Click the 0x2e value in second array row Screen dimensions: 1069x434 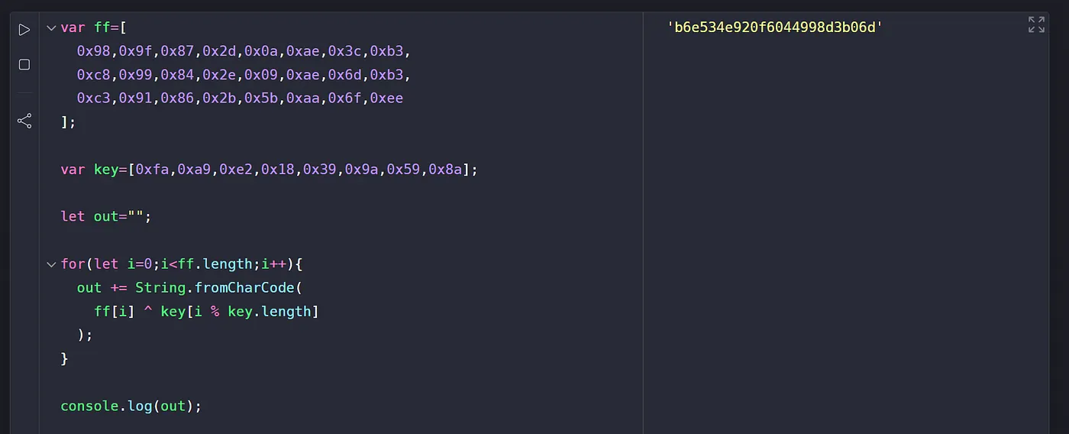pos(219,75)
